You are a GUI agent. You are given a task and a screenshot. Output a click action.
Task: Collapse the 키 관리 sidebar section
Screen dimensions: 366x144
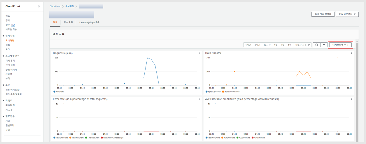click(x=3, y=100)
